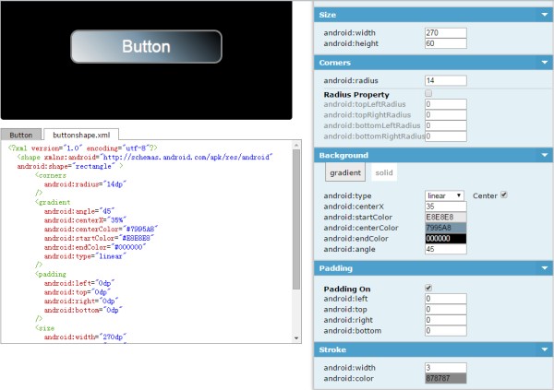
Task: Collapse the Background section arrow
Action: (545, 155)
